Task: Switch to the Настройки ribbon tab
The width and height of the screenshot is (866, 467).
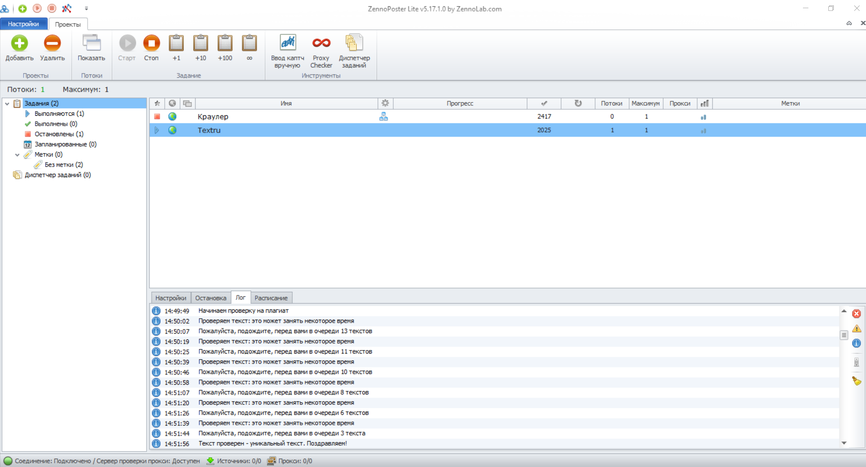Action: (x=24, y=24)
